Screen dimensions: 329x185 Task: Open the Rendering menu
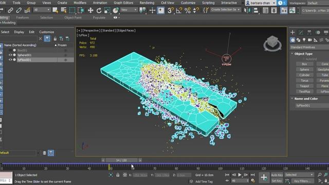147,3
